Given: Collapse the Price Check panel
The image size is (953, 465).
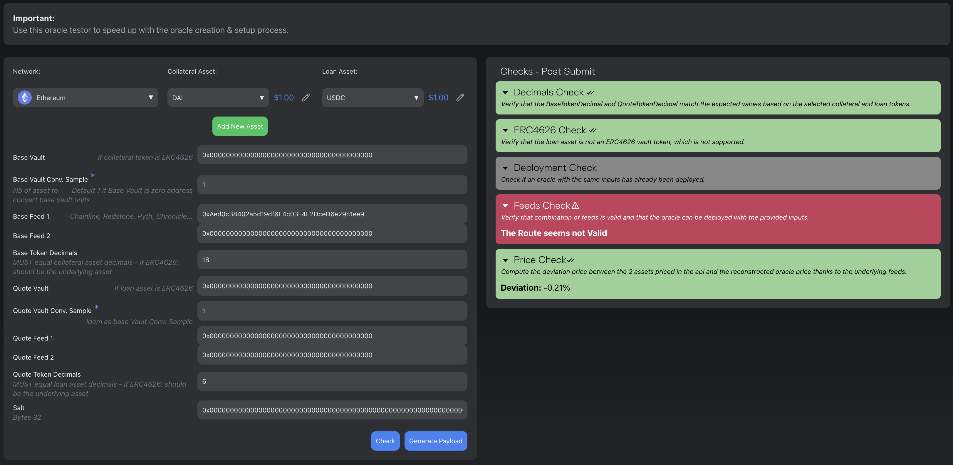Looking at the screenshot, I should 505,260.
